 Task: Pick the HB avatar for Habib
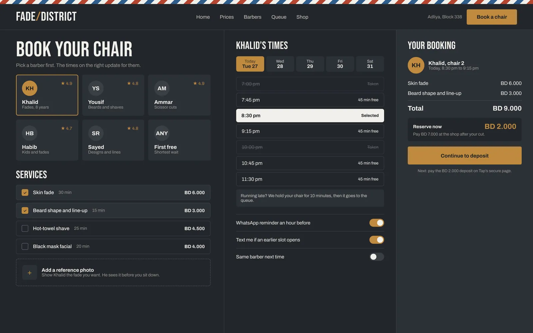(30, 134)
